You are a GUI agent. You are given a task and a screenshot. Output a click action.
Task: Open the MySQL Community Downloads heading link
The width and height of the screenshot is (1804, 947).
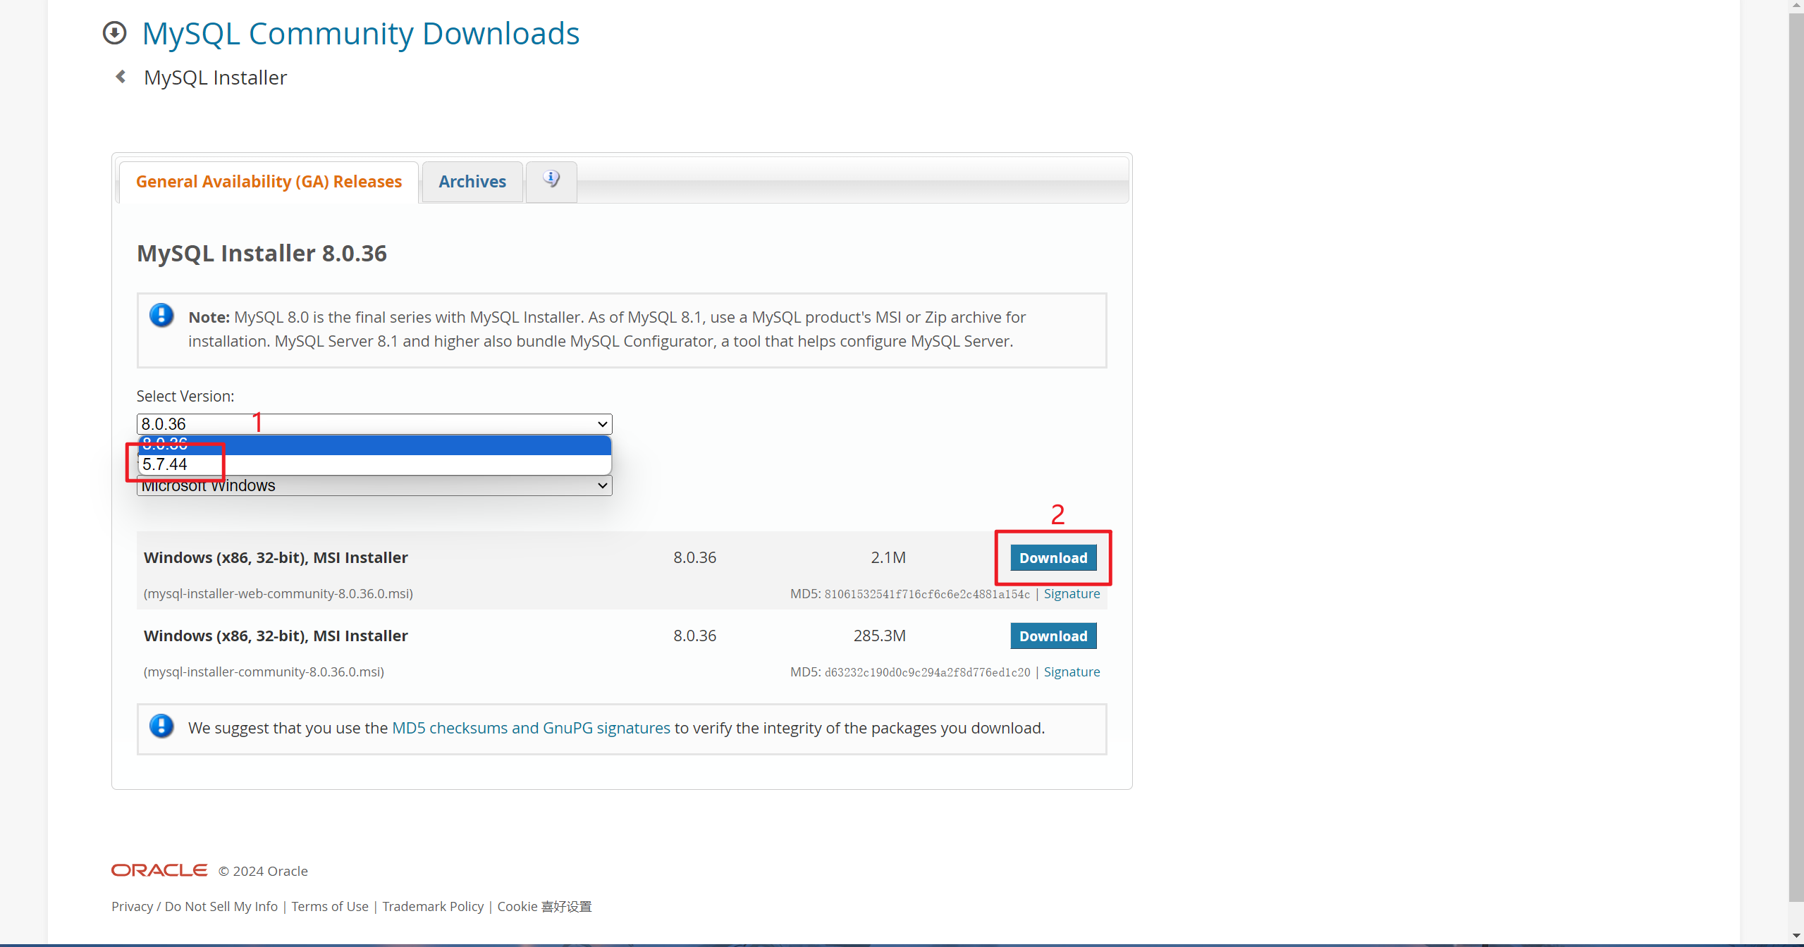[x=361, y=33]
